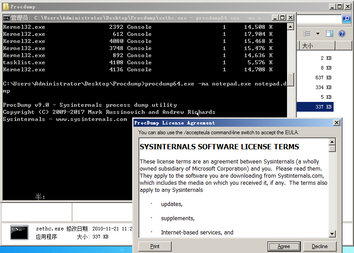Image resolution: width=354 pixels, height=253 pixels.
Task: Click the change view icon in Explorer
Action: click(307, 34)
